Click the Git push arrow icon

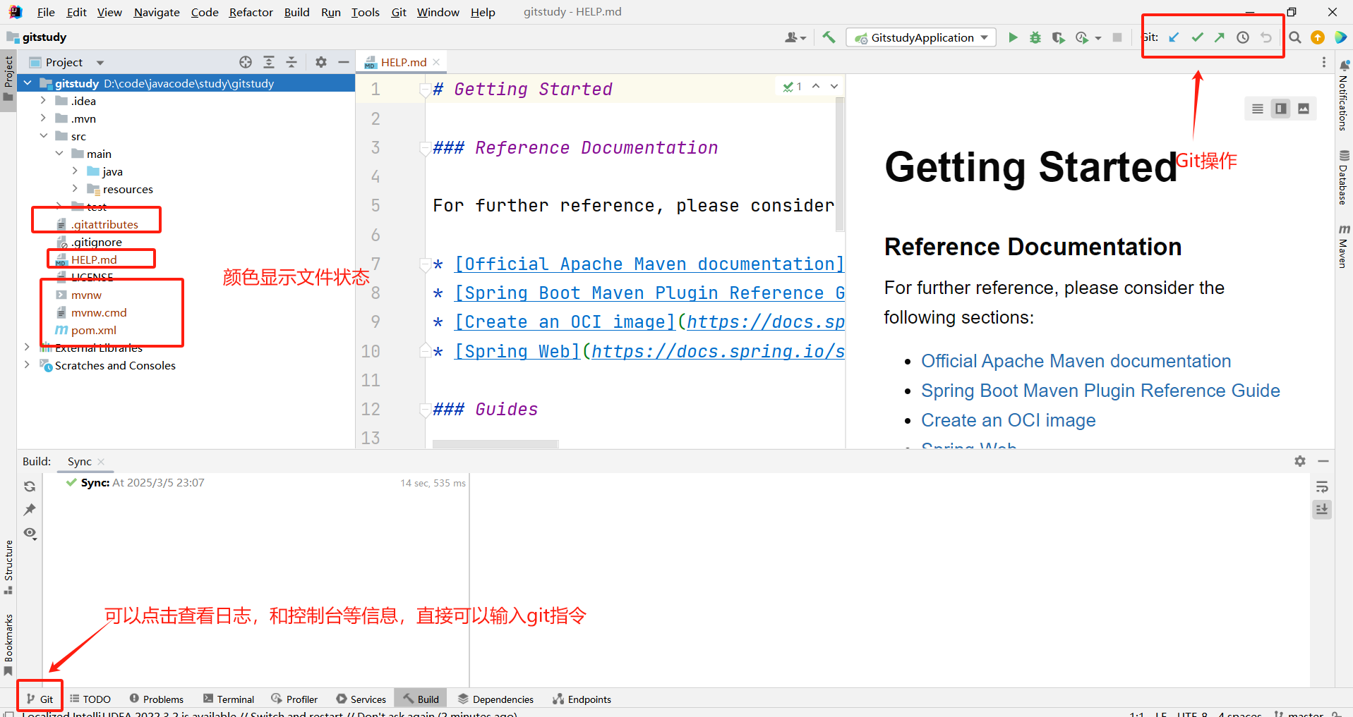[x=1220, y=37]
